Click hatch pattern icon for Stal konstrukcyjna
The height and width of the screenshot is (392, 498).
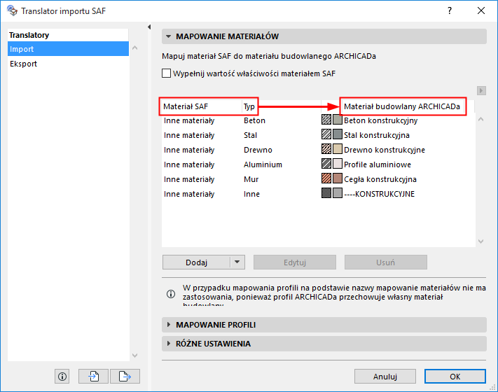[326, 134]
